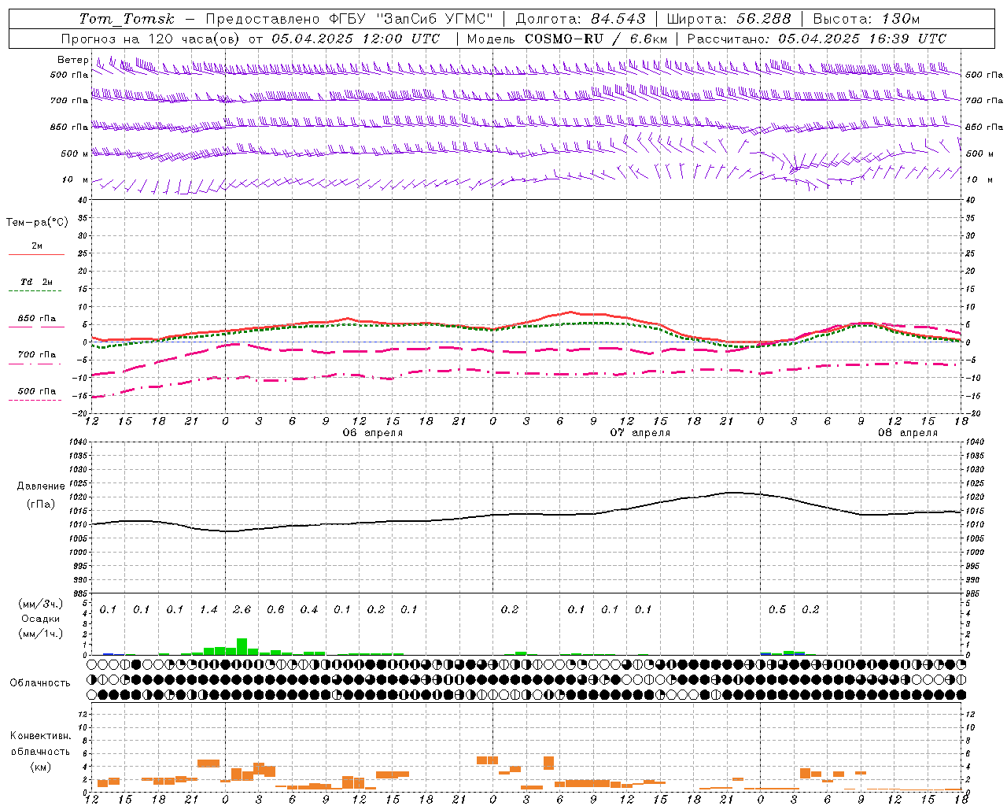Click the Рассчитано 05.04.2025 16:39 UTC timestamp

tap(817, 39)
